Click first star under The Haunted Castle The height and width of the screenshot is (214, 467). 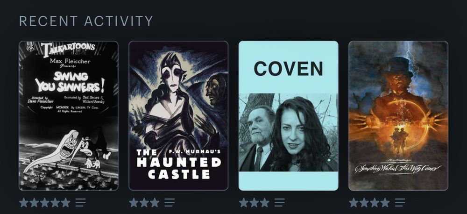click(x=134, y=203)
